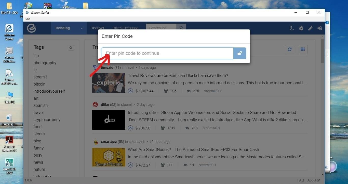Select the 'photography' tag
This screenshot has height=184, width=348.
coord(45,63)
